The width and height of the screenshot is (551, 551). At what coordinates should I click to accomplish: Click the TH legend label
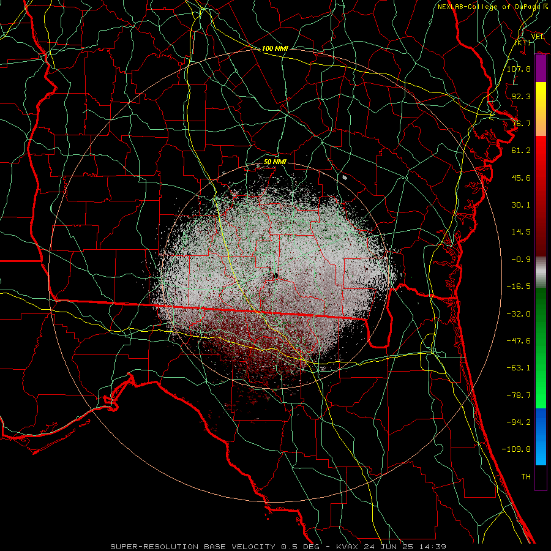(x=526, y=477)
